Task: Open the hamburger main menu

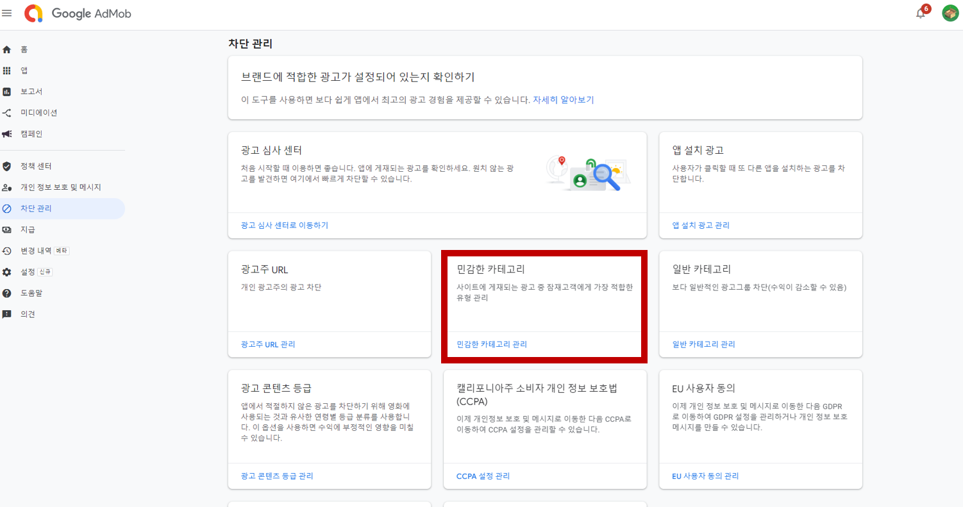Action: click(7, 13)
